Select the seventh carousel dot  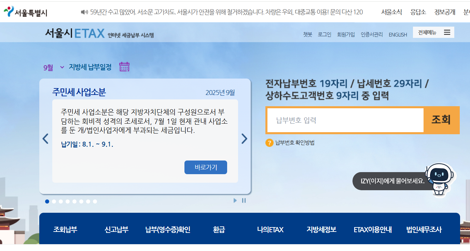[88, 201]
